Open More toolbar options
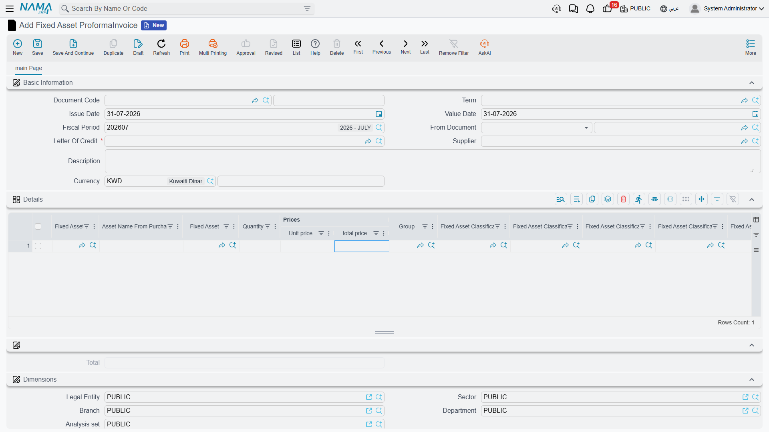The width and height of the screenshot is (769, 432). 751,47
